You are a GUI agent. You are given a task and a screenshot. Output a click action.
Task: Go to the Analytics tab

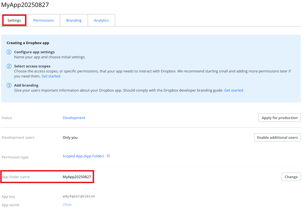(x=101, y=20)
